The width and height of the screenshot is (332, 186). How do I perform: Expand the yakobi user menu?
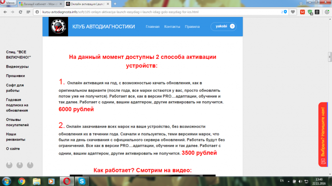pyautogui.click(x=223, y=27)
